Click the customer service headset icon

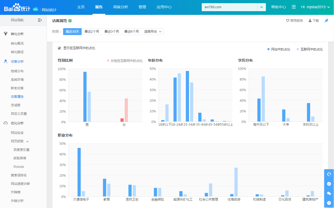(x=329, y=174)
